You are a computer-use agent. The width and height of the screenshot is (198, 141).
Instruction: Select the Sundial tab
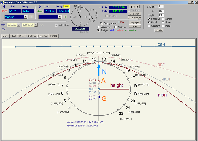pyautogui.click(x=54, y=36)
